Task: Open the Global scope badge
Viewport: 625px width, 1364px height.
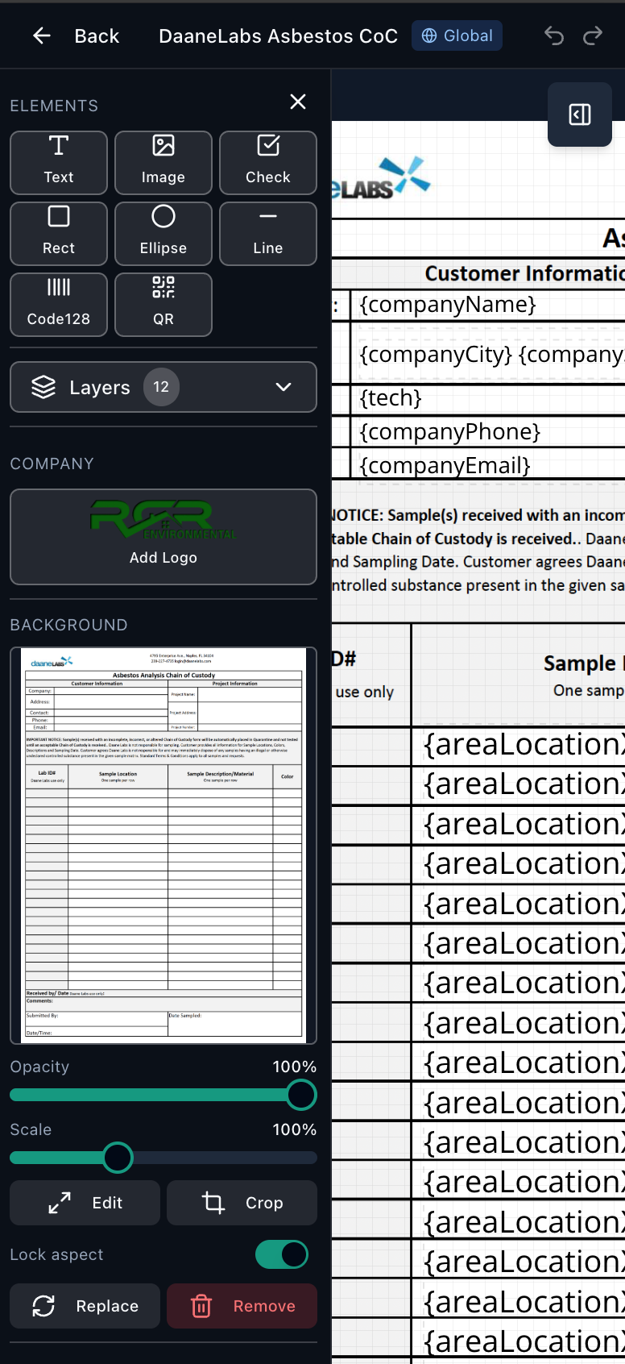Action: tap(457, 35)
